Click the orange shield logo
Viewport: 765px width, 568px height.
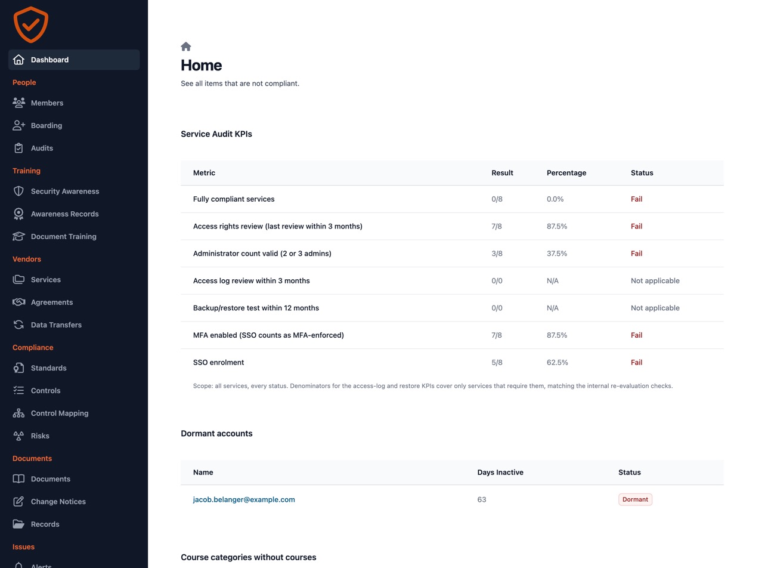click(30, 24)
